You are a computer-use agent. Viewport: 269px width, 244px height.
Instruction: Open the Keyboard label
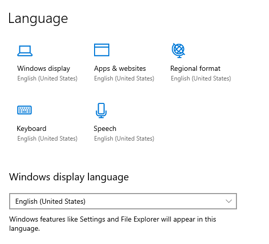point(32,128)
